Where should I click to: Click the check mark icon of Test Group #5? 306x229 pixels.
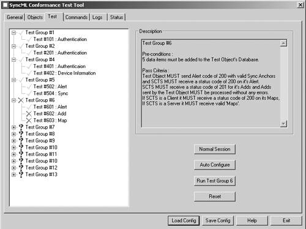tap(21, 80)
